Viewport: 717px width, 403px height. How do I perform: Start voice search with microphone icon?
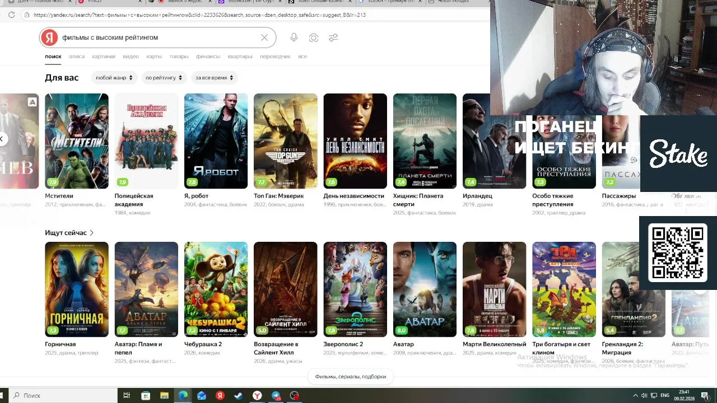pos(294,38)
